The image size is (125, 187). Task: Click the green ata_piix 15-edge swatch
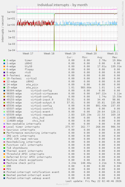(x=4, y=88)
